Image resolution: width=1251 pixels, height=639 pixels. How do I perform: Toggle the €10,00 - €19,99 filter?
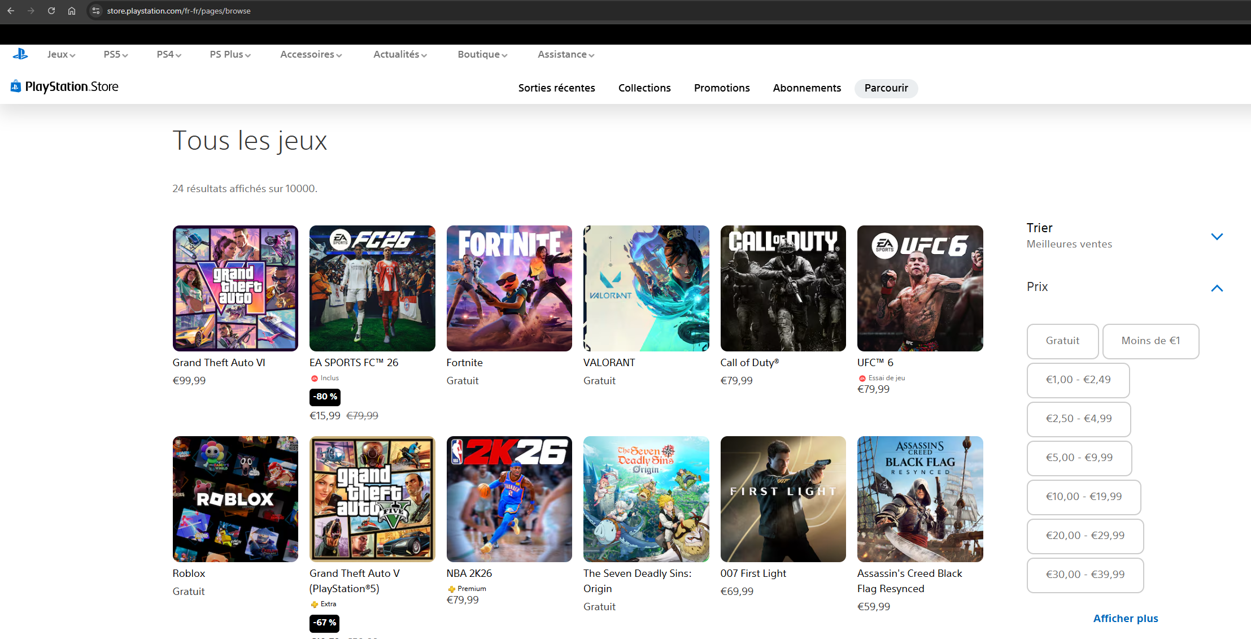coord(1084,497)
